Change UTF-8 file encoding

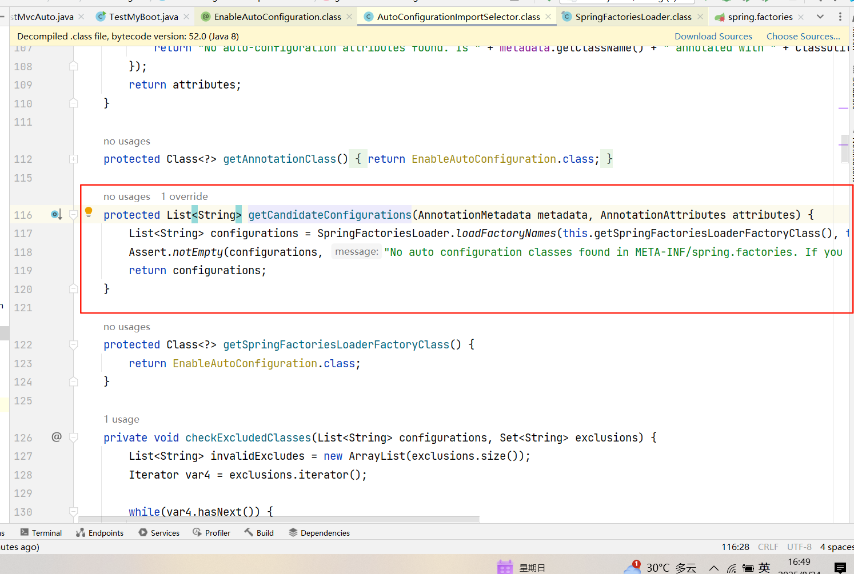tap(799, 547)
